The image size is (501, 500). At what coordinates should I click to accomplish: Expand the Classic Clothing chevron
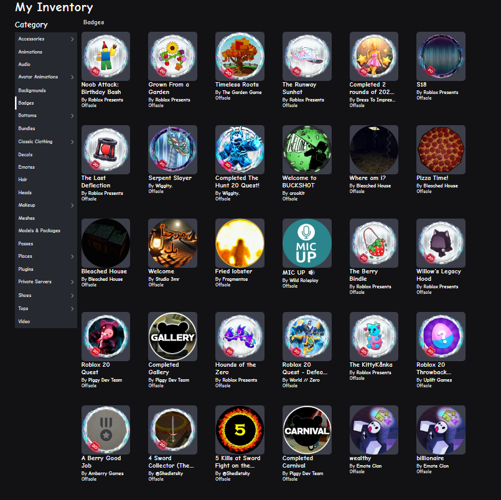pyautogui.click(x=72, y=141)
